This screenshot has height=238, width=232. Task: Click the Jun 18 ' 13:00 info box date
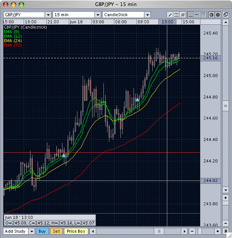(x=19, y=217)
